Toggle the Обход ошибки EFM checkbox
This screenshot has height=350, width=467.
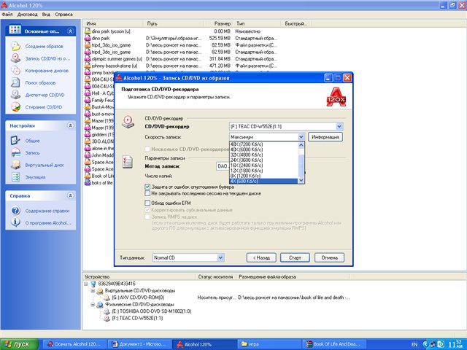tap(147, 203)
